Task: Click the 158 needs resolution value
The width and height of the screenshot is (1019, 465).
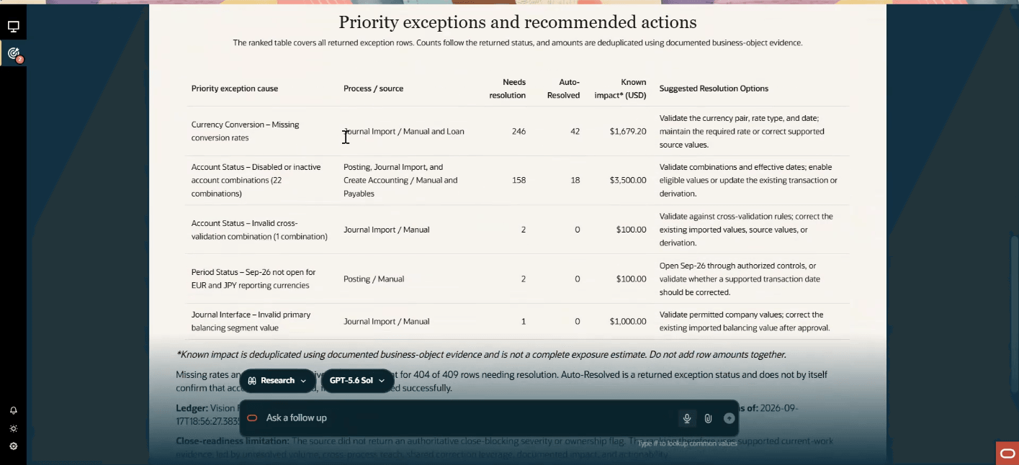Action: 519,181
